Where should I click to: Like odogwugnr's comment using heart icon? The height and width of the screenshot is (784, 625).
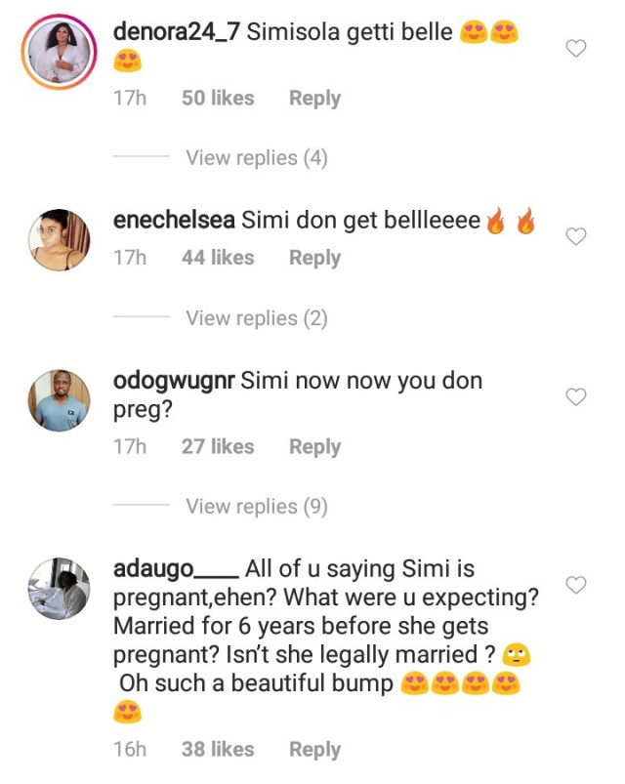pos(575,396)
